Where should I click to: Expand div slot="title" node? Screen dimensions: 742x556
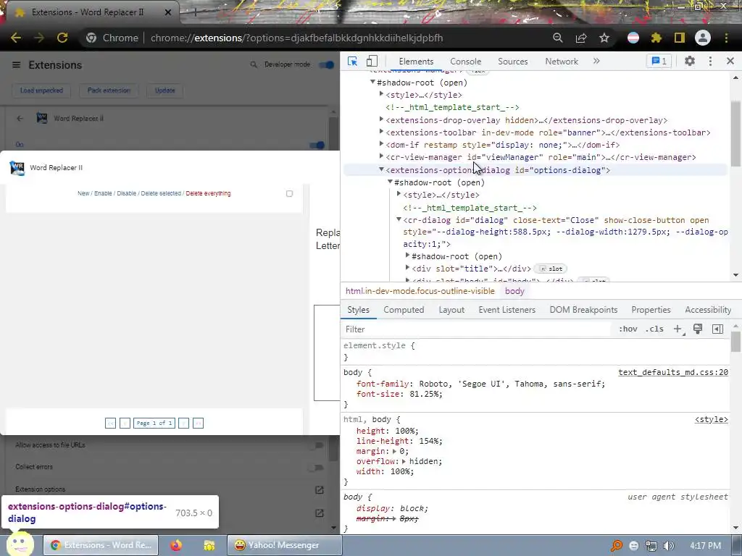click(407, 268)
